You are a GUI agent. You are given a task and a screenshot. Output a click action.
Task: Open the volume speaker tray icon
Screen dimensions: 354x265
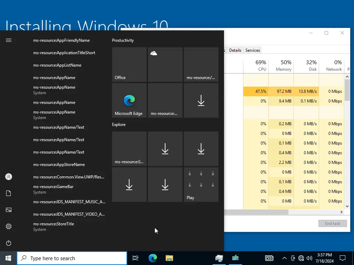coord(309,258)
